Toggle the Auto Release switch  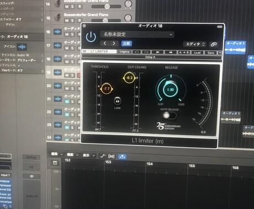tap(169, 116)
